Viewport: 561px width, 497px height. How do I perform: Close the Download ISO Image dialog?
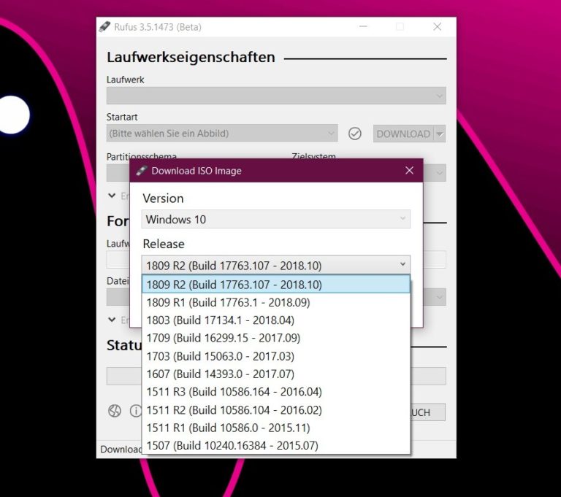point(409,171)
